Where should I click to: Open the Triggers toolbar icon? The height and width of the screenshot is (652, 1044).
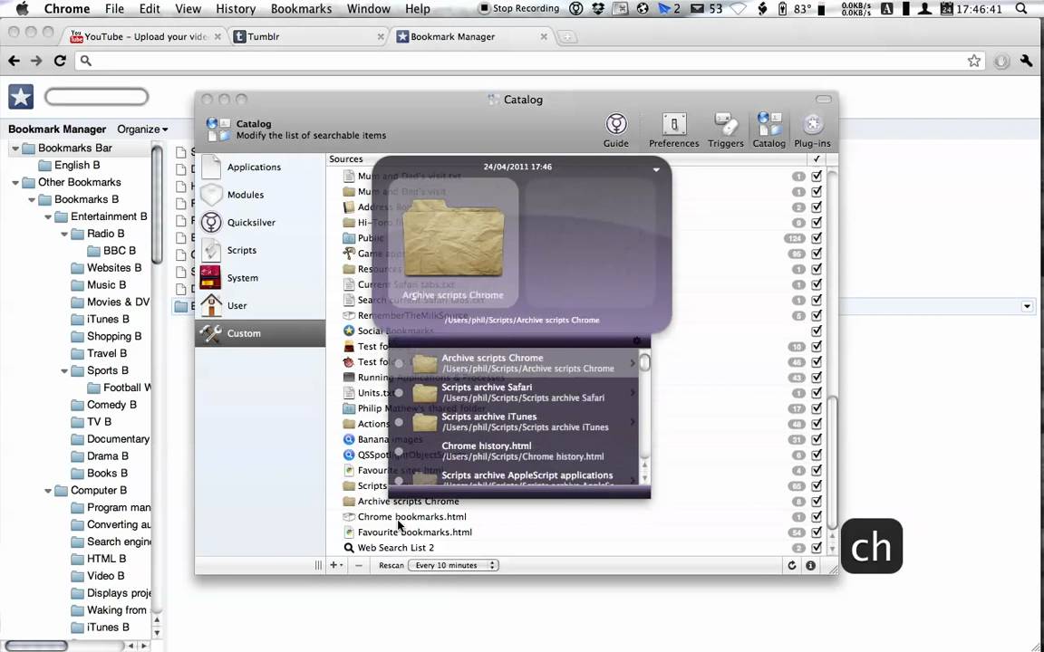[725, 129]
